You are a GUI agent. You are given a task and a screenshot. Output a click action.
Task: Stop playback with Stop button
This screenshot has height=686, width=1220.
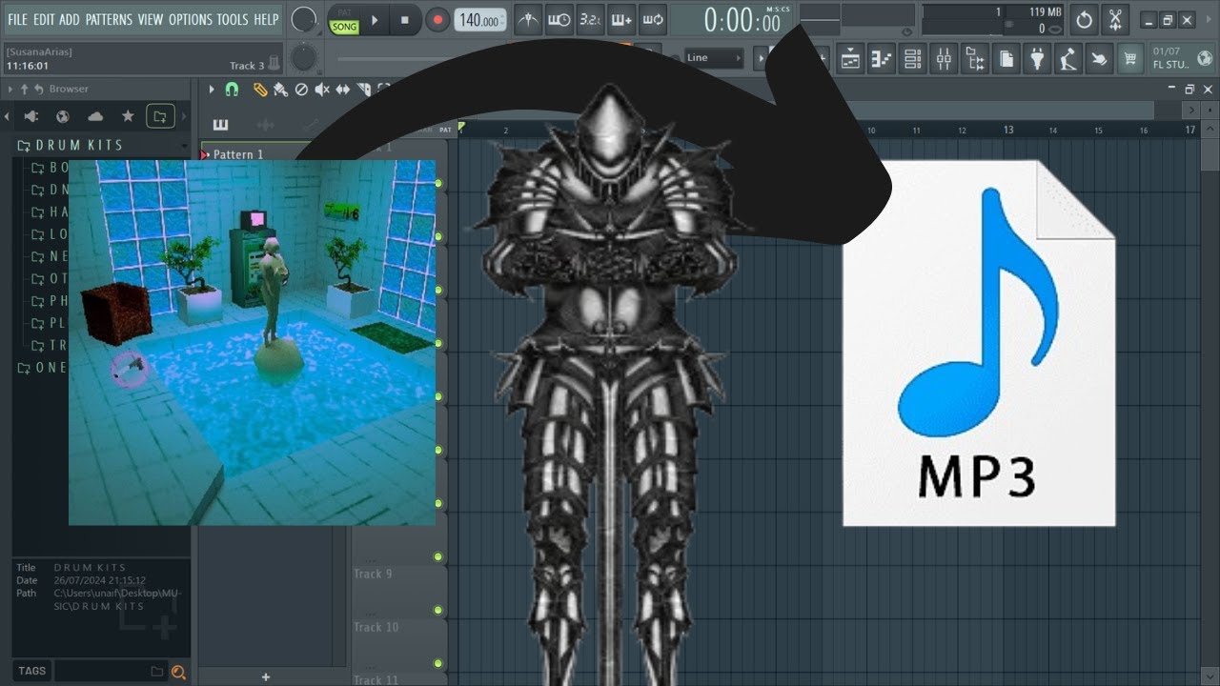click(x=404, y=20)
